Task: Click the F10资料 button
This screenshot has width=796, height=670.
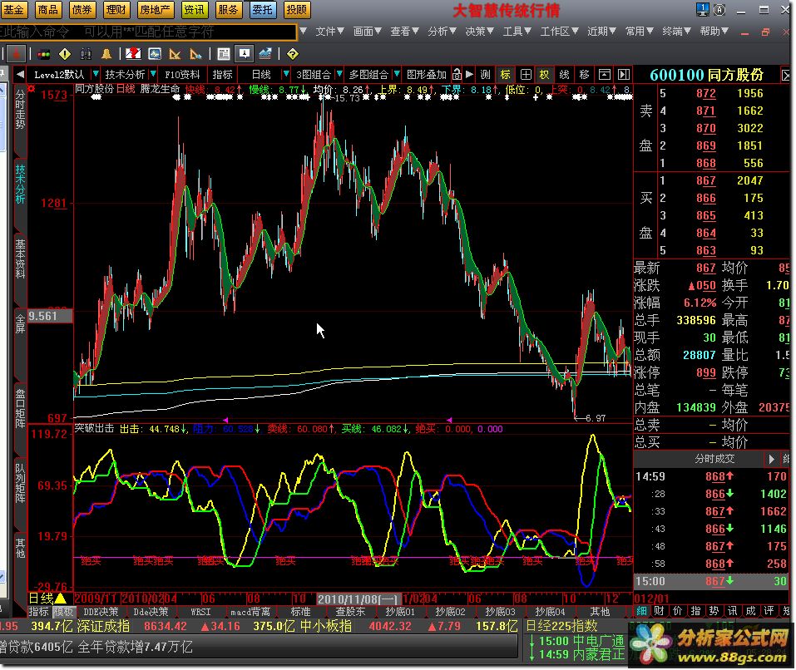Action: pos(182,75)
